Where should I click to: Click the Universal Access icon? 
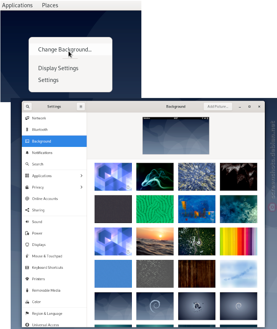pos(27,325)
